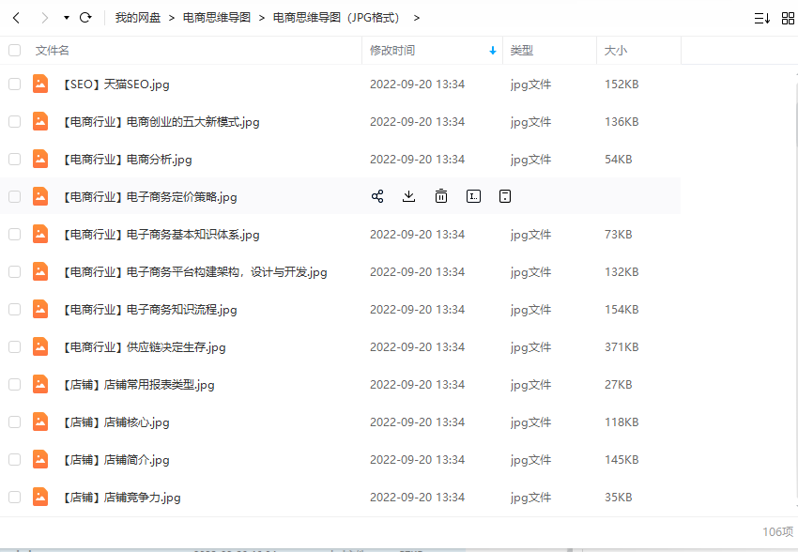Click the image icon of 店铺核心.jpg

40,422
